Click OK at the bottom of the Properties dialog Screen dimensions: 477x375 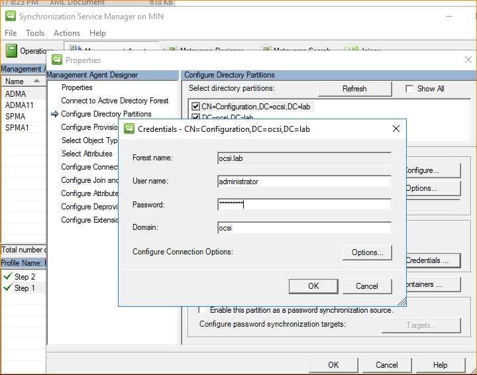[x=333, y=365]
